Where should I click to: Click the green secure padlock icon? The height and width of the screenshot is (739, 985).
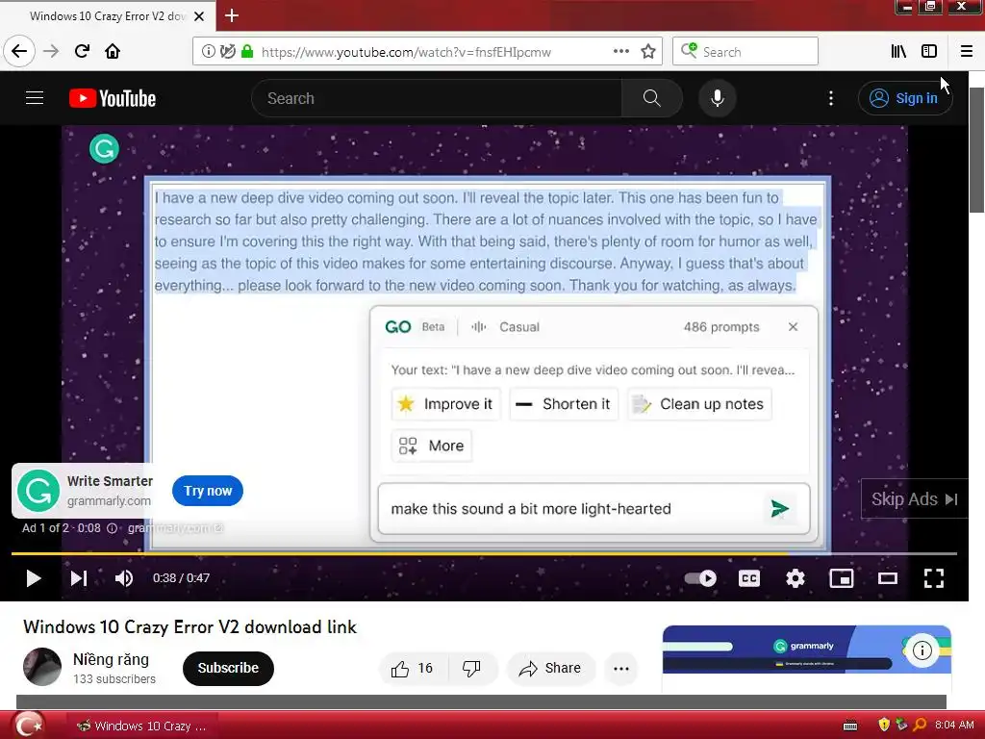(x=247, y=52)
